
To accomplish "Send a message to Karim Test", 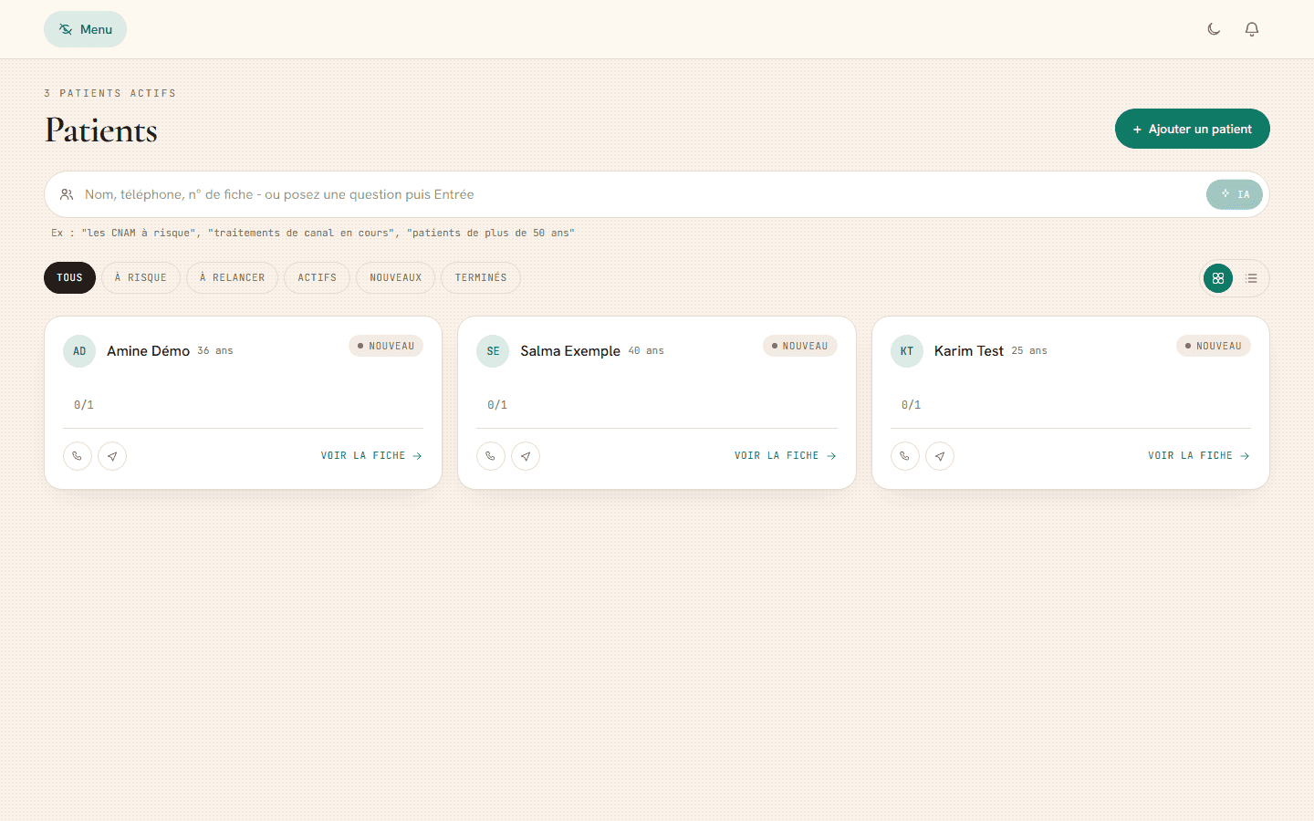I will (x=940, y=456).
